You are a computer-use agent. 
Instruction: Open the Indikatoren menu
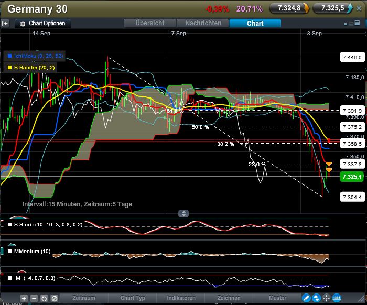click(181, 298)
